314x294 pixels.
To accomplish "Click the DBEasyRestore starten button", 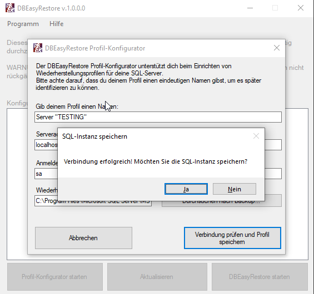I will [x=260, y=277].
